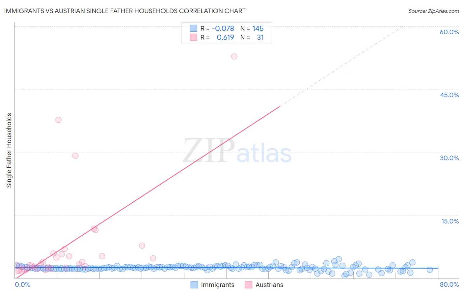
Task: Click the pink data point near 29%
Action: [75, 156]
